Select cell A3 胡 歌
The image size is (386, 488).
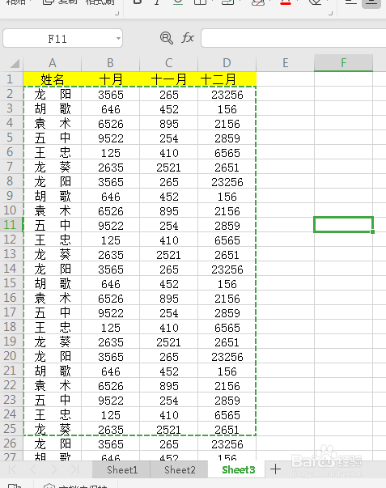53,108
